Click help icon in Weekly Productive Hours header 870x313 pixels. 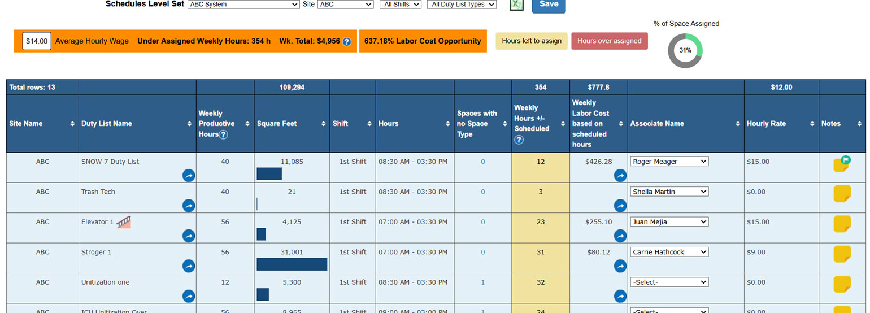223,134
